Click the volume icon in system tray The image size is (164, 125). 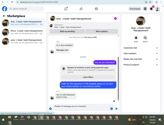pyautogui.click(x=143, y=122)
